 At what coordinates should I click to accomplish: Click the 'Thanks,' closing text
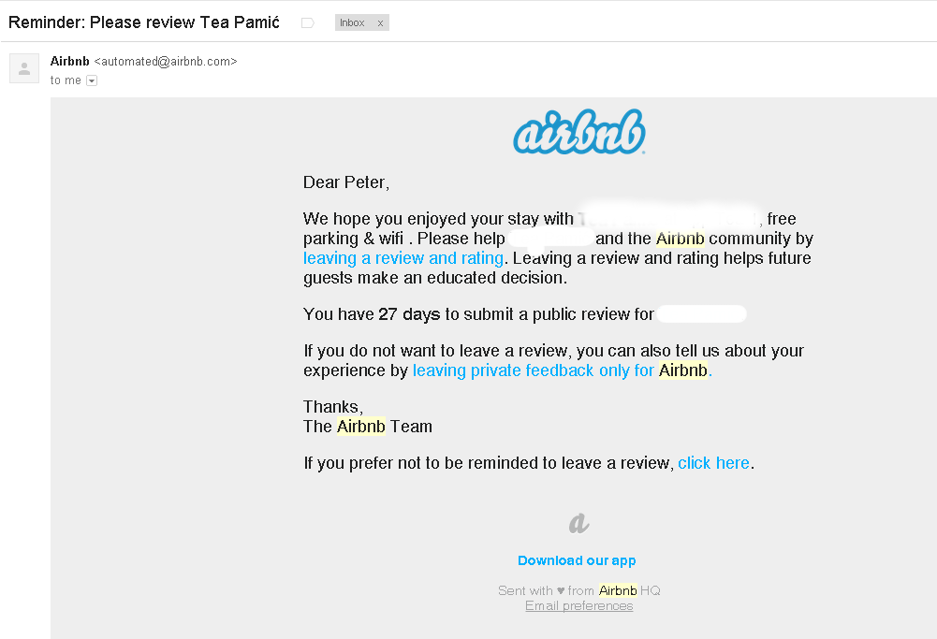(333, 407)
